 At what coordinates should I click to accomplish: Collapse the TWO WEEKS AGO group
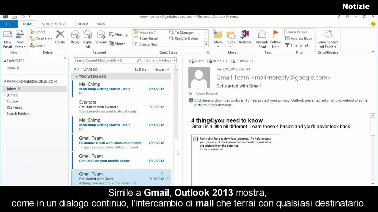tap(76, 77)
